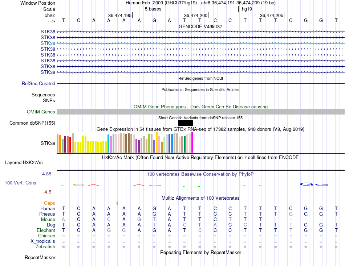Click the 36,474,205 ruler coordinate
345x266 pixels.
(x=272, y=15)
